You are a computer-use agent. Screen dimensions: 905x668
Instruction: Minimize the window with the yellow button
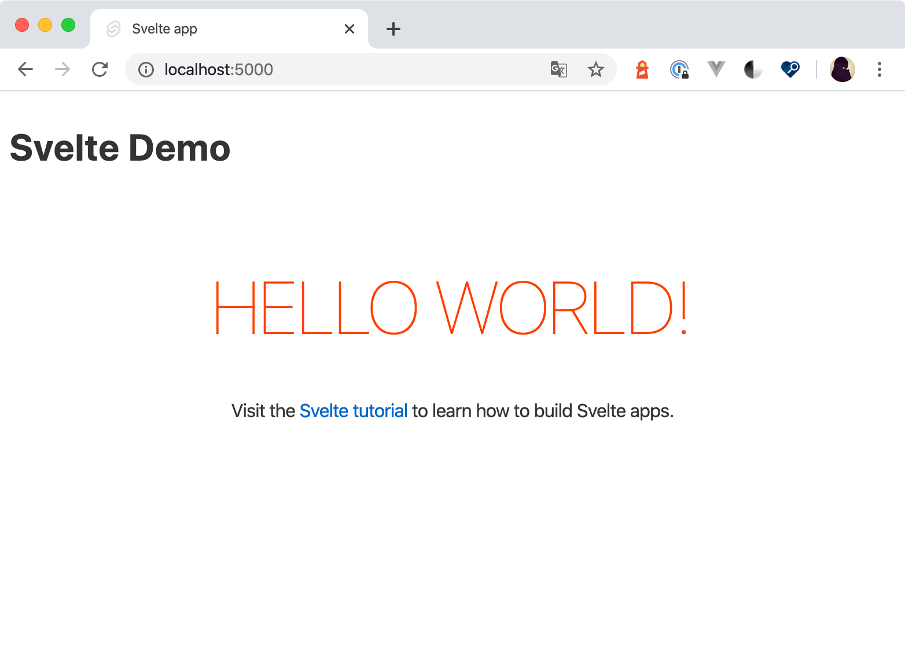click(x=45, y=25)
